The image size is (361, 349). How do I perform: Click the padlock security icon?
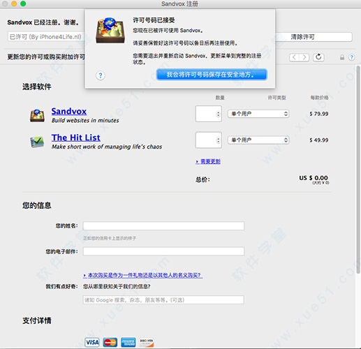pos(342,57)
